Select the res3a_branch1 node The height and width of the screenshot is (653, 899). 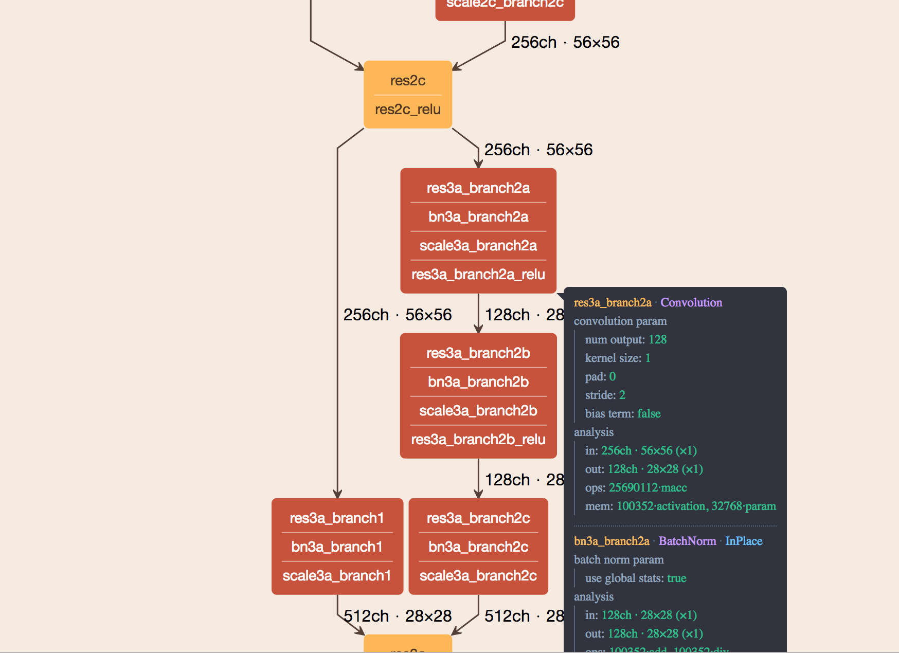pos(337,518)
